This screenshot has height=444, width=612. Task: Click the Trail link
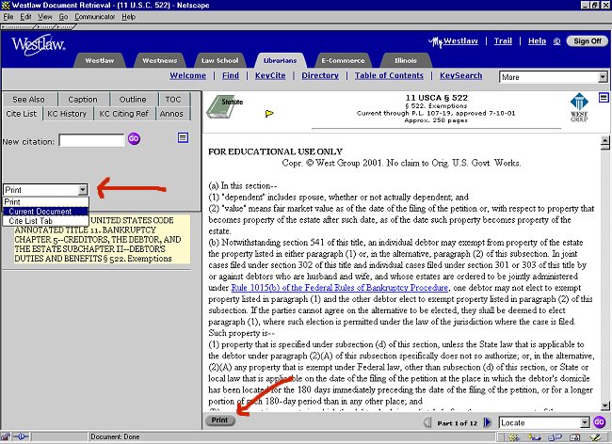pos(503,41)
